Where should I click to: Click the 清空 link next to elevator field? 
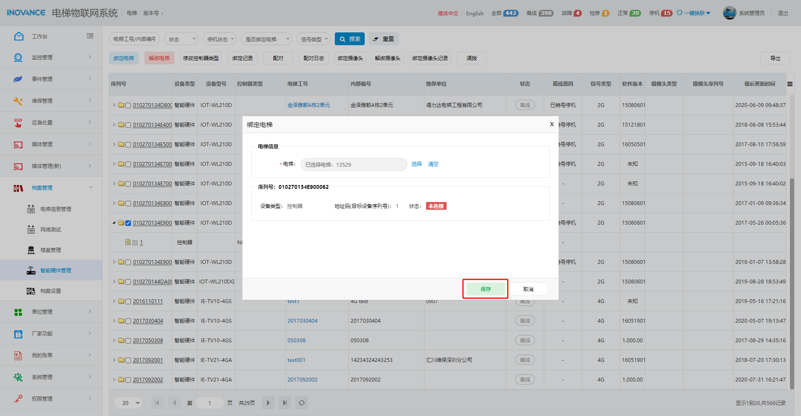point(433,164)
